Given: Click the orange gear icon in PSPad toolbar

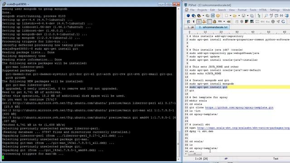Looking at the screenshot, I should [218, 16].
